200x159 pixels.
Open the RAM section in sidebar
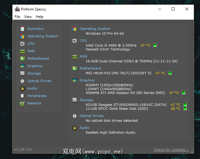31,51
